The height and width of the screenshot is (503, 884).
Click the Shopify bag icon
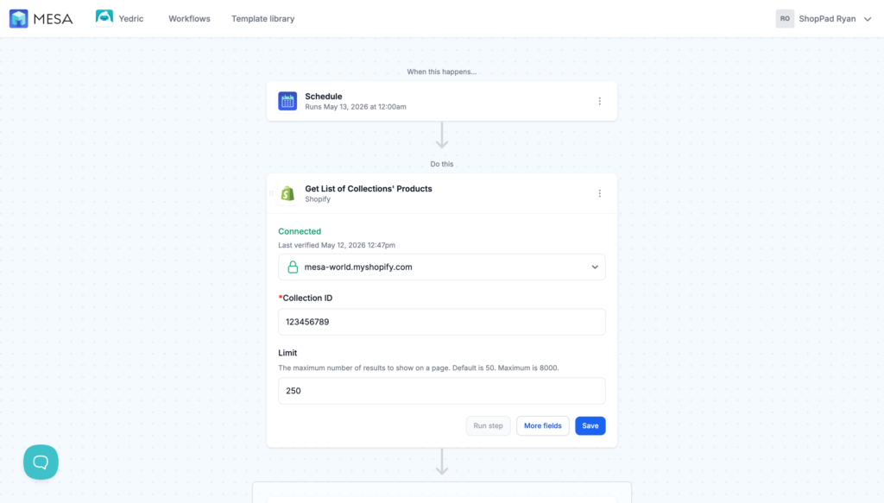287,194
